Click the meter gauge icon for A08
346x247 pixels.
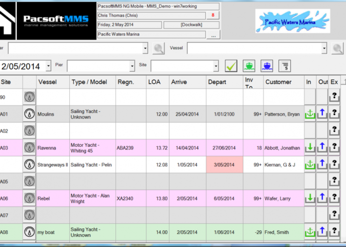click(x=29, y=232)
